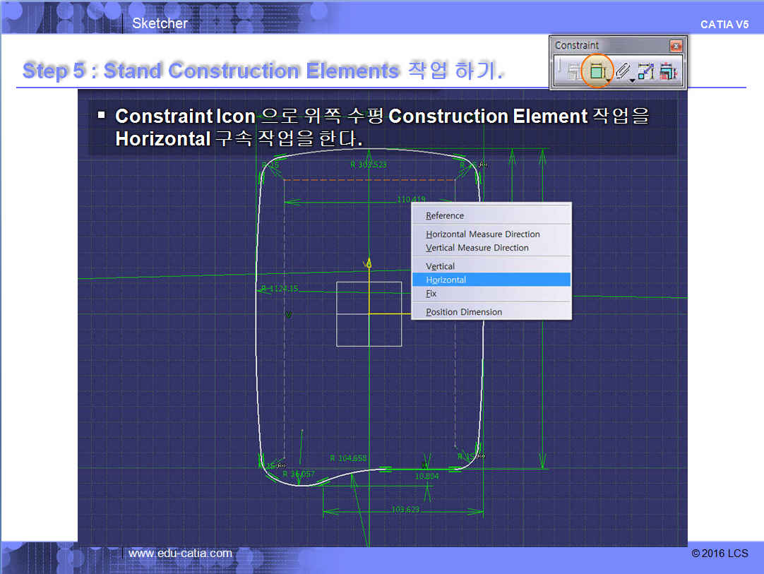Expand the Constraint tool flyout arrow
Screen dimensions: 764x574
tap(607, 80)
